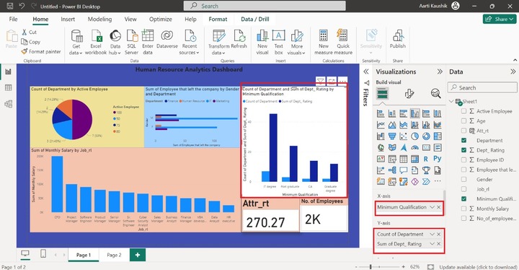Click Update available link
This screenshot has width=519, height=270.
tap(478, 266)
